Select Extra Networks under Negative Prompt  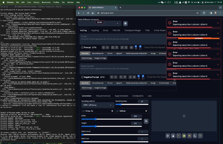(x=98, y=83)
